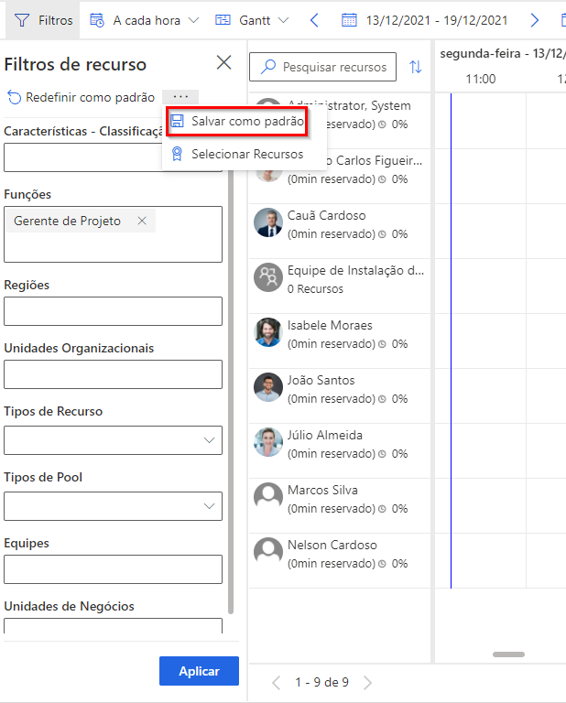Select the Marcos Silva resource
Image resolution: width=566 pixels, height=703 pixels.
(x=340, y=505)
